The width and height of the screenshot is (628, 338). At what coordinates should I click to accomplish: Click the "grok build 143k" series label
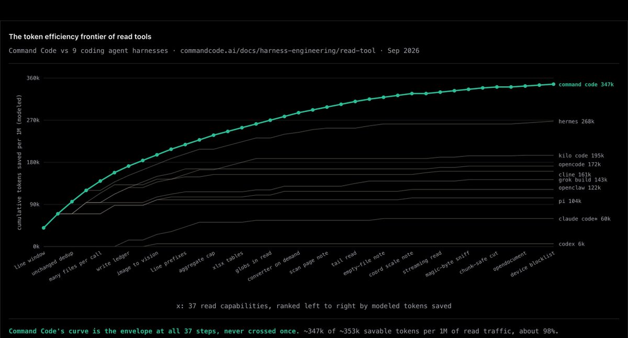point(583,179)
